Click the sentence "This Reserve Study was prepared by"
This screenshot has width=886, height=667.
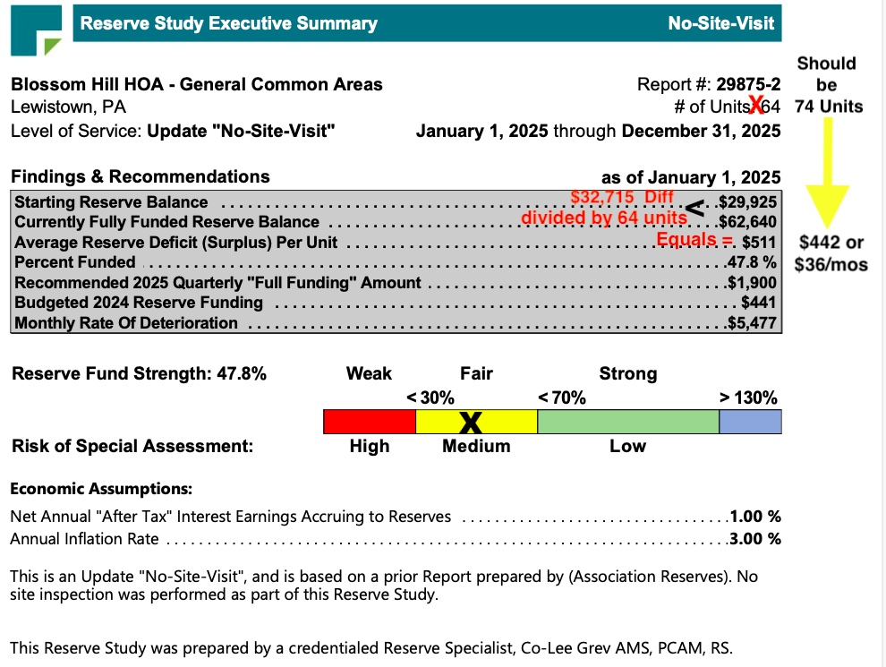371,648
